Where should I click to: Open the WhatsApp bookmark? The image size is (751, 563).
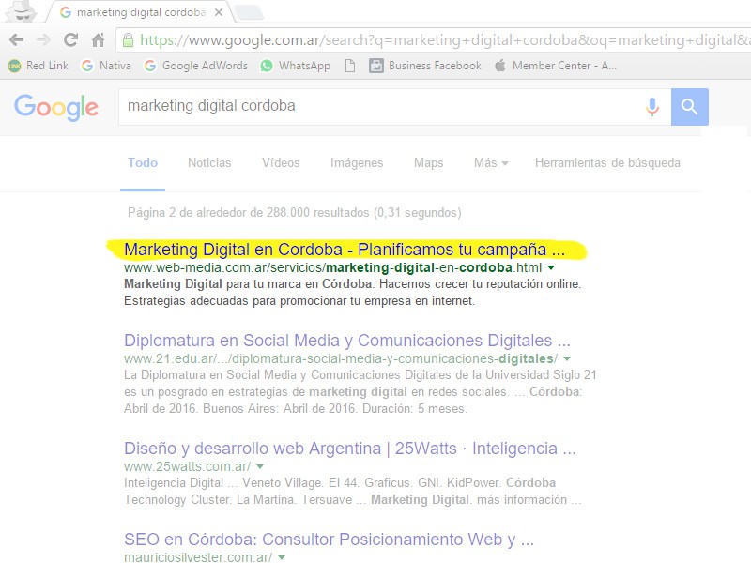(295, 66)
